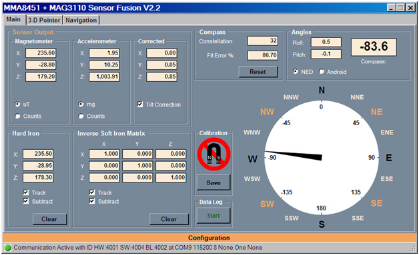Open the Main tab
This screenshot has width=419, height=255.
pyautogui.click(x=13, y=19)
